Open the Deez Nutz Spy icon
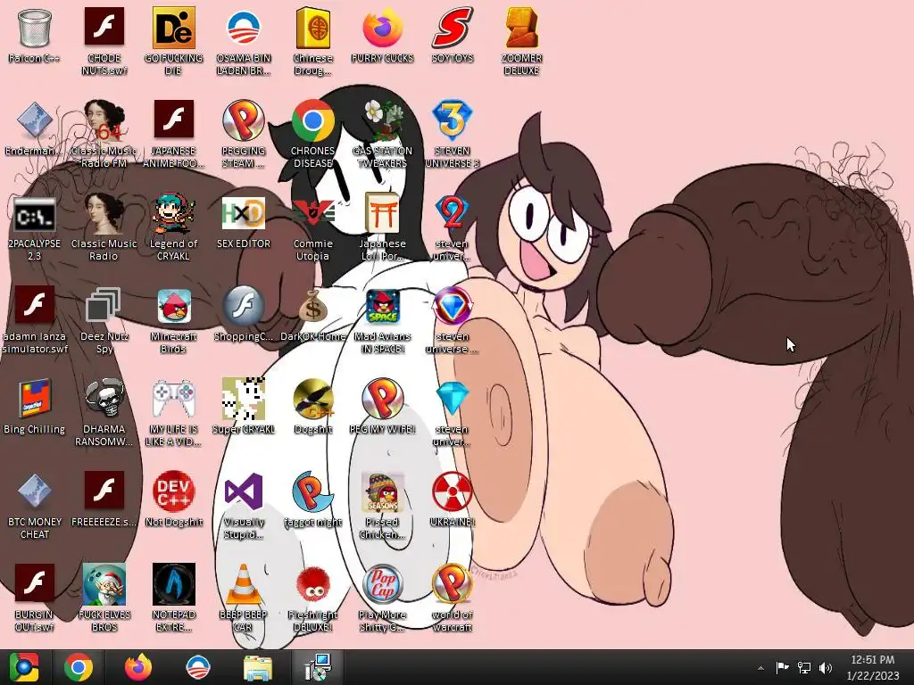The image size is (914, 685). [104, 307]
